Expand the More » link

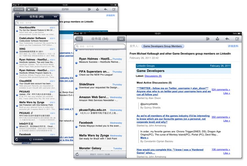(144, 137)
